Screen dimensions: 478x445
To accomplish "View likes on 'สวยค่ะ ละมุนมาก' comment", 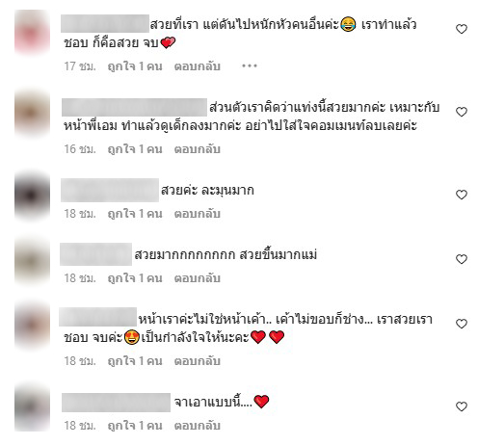I will (x=135, y=214).
